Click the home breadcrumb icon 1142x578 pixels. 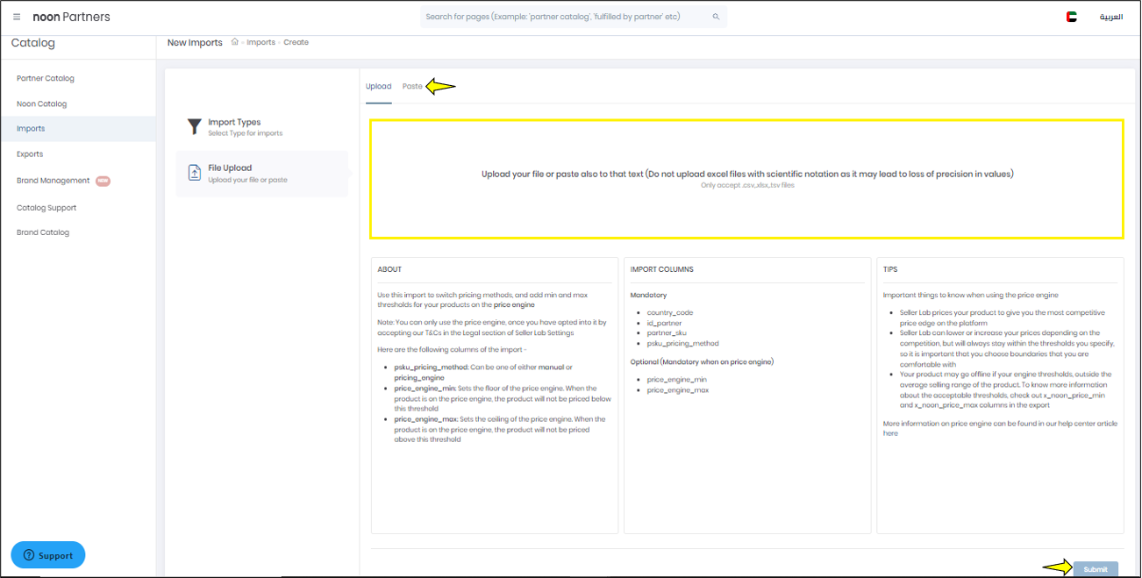[x=235, y=42]
